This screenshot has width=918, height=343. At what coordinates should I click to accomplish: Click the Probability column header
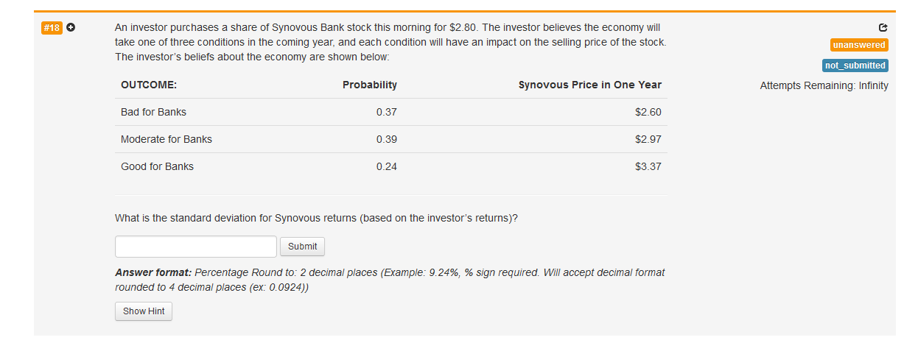370,85
